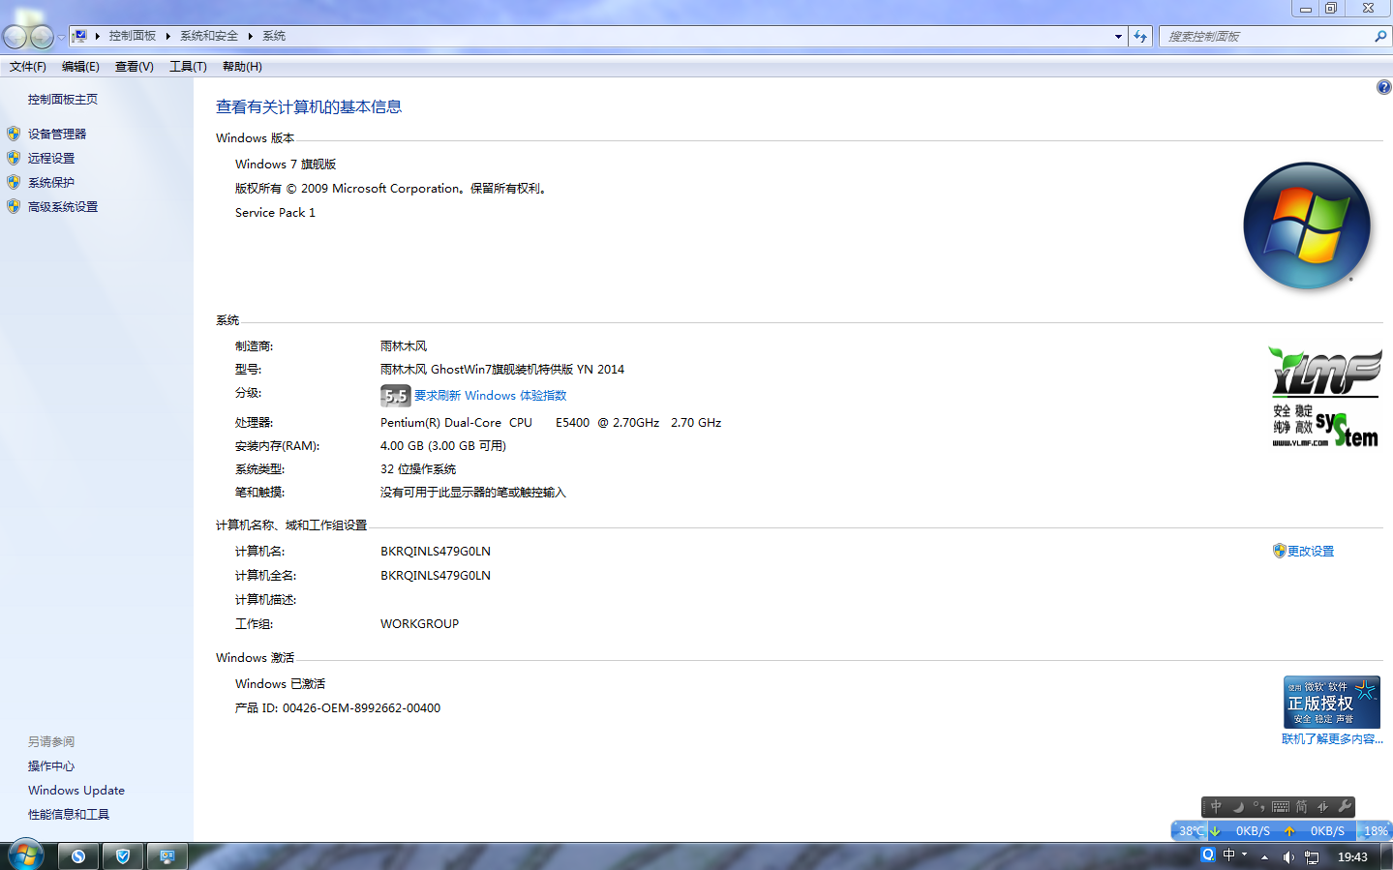Open the address bar history dropdown
Screen dimensions: 1393x870
[x=1118, y=37]
